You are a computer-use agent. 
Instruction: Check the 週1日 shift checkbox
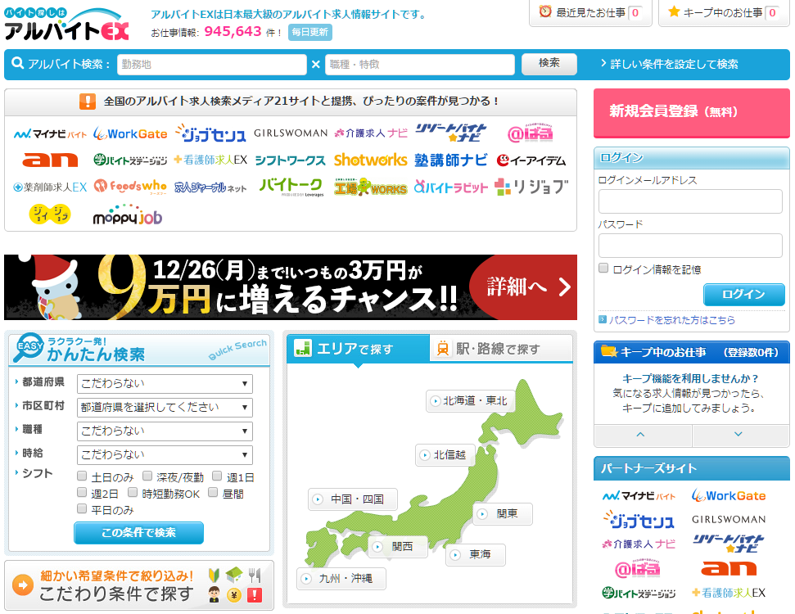217,476
